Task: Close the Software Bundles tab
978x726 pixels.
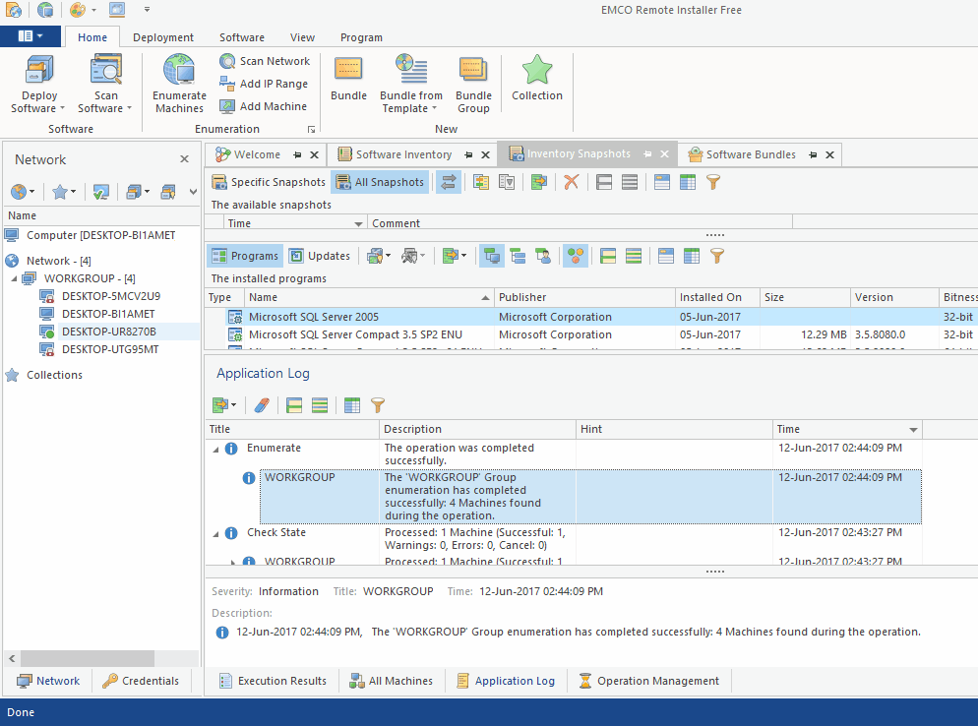Action: click(x=830, y=154)
